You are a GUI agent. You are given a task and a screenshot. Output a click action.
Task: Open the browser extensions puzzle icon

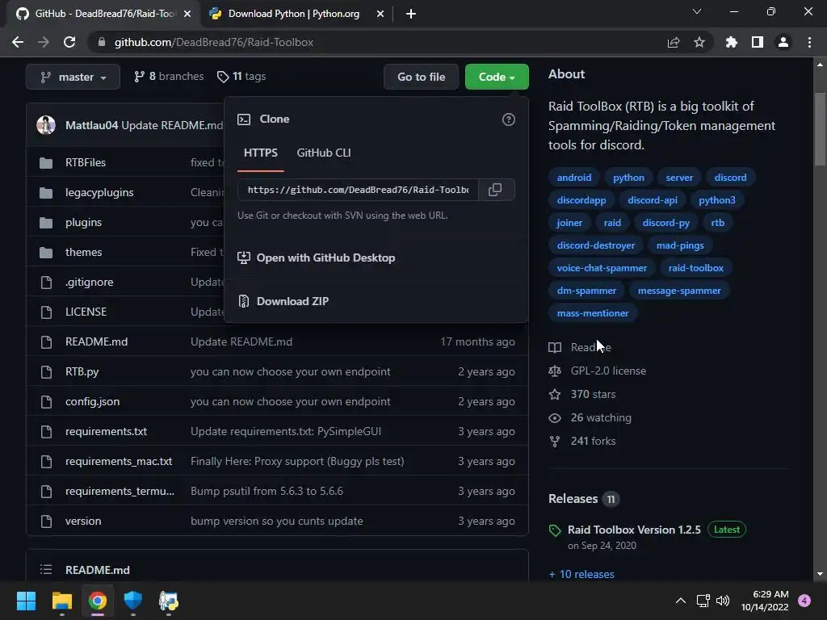click(x=732, y=42)
